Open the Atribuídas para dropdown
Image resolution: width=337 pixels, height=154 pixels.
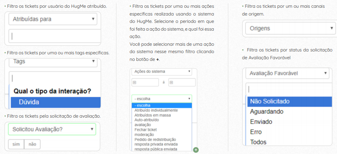[53, 19]
